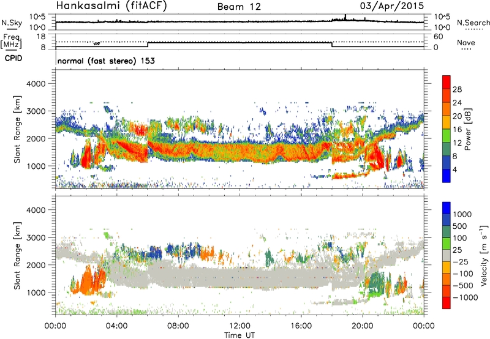490x339 pixels.
Task: Click the Time UT axis label
Action: (239, 335)
